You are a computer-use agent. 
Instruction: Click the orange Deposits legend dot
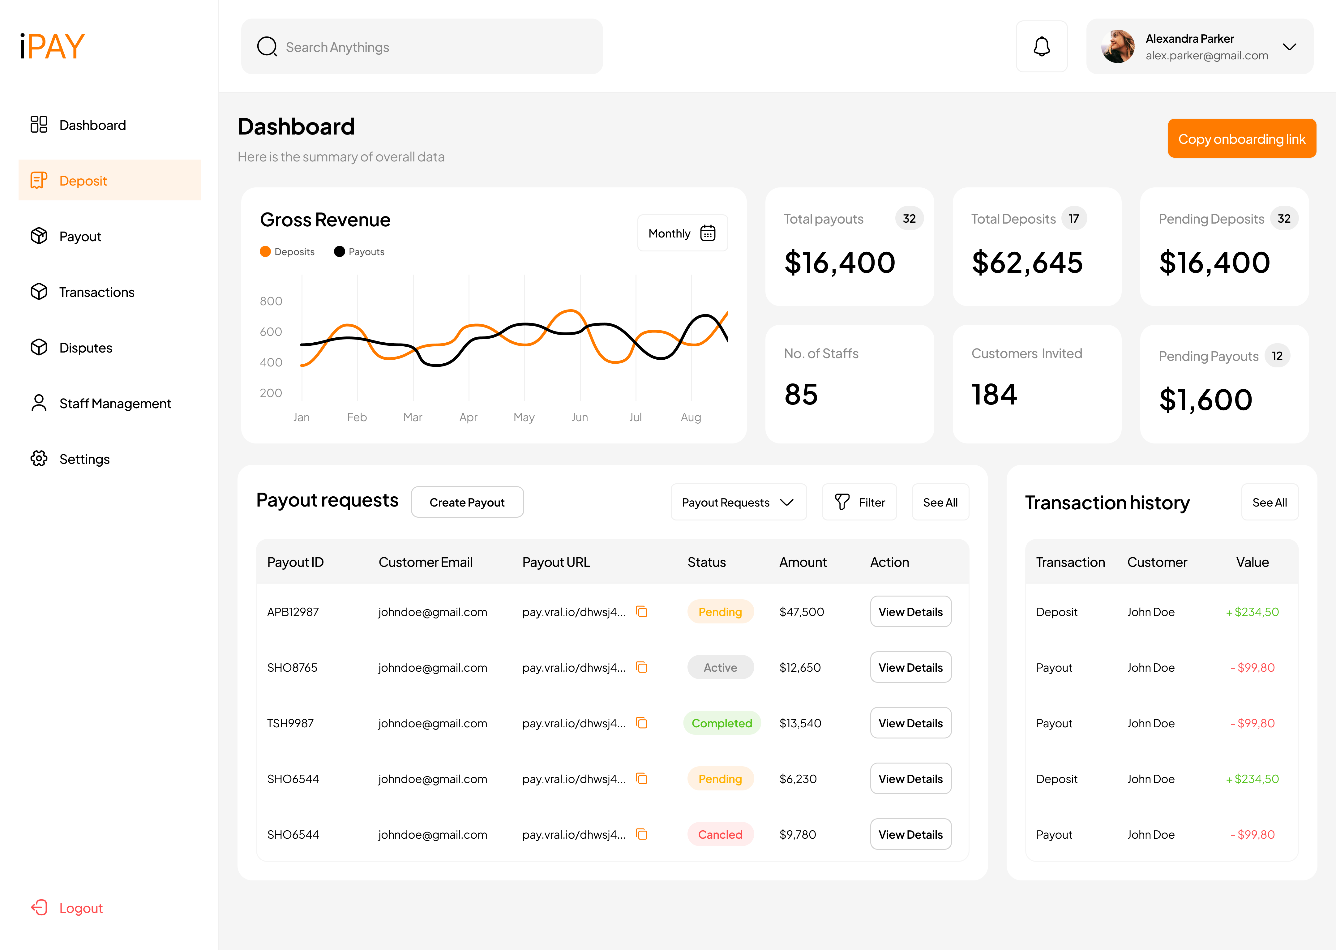[x=265, y=251]
